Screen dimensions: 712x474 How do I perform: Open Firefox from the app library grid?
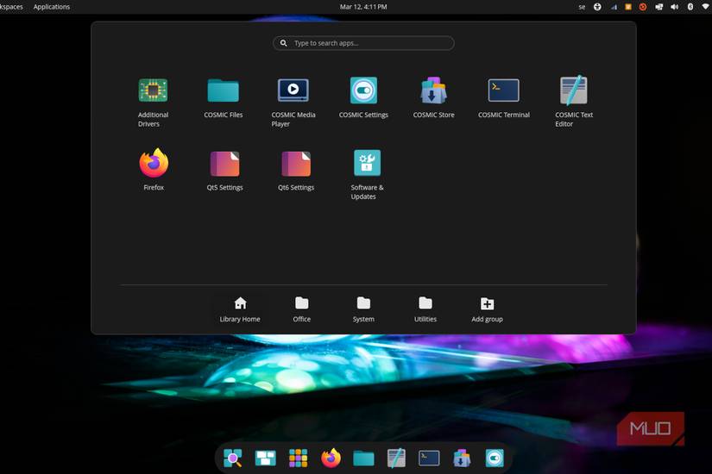click(154, 170)
